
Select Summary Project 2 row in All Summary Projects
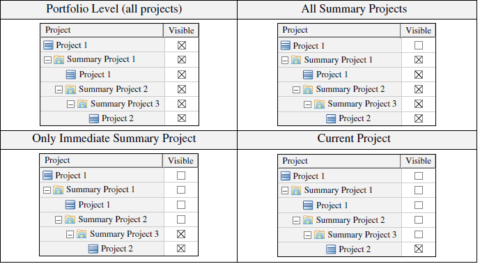pos(357,89)
